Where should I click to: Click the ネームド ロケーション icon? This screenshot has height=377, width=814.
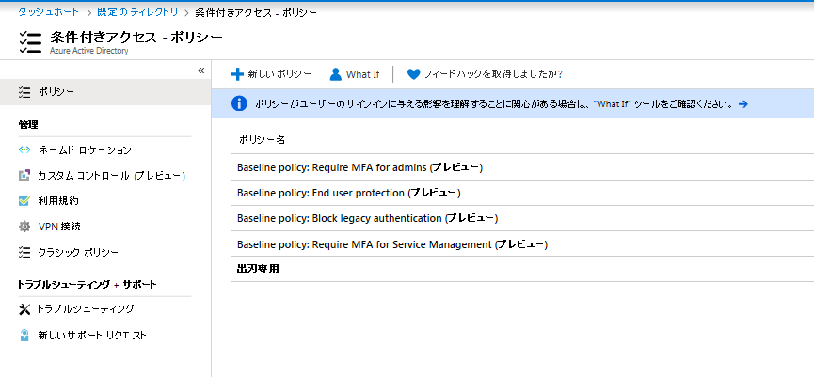[x=24, y=150]
